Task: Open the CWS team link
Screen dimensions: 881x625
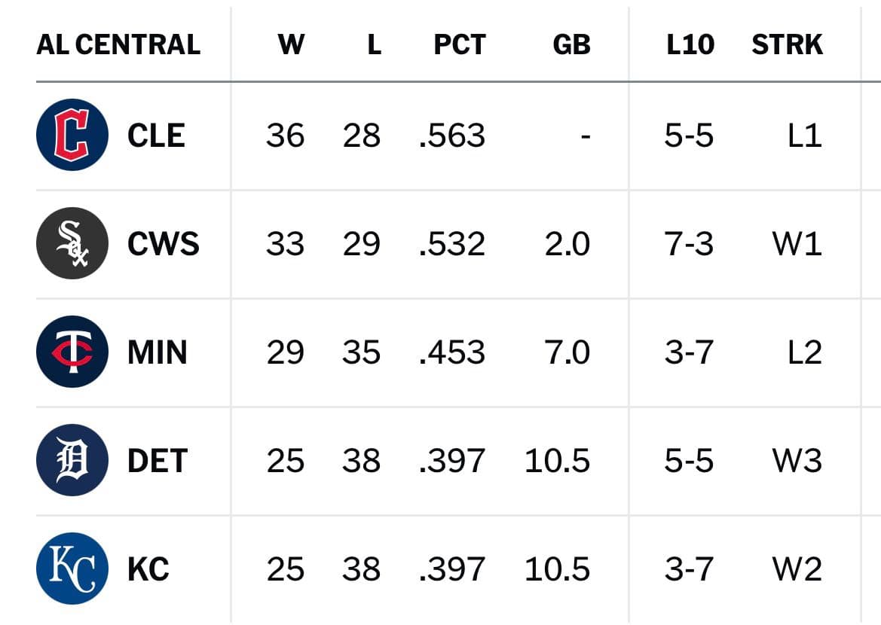Action: (x=164, y=244)
